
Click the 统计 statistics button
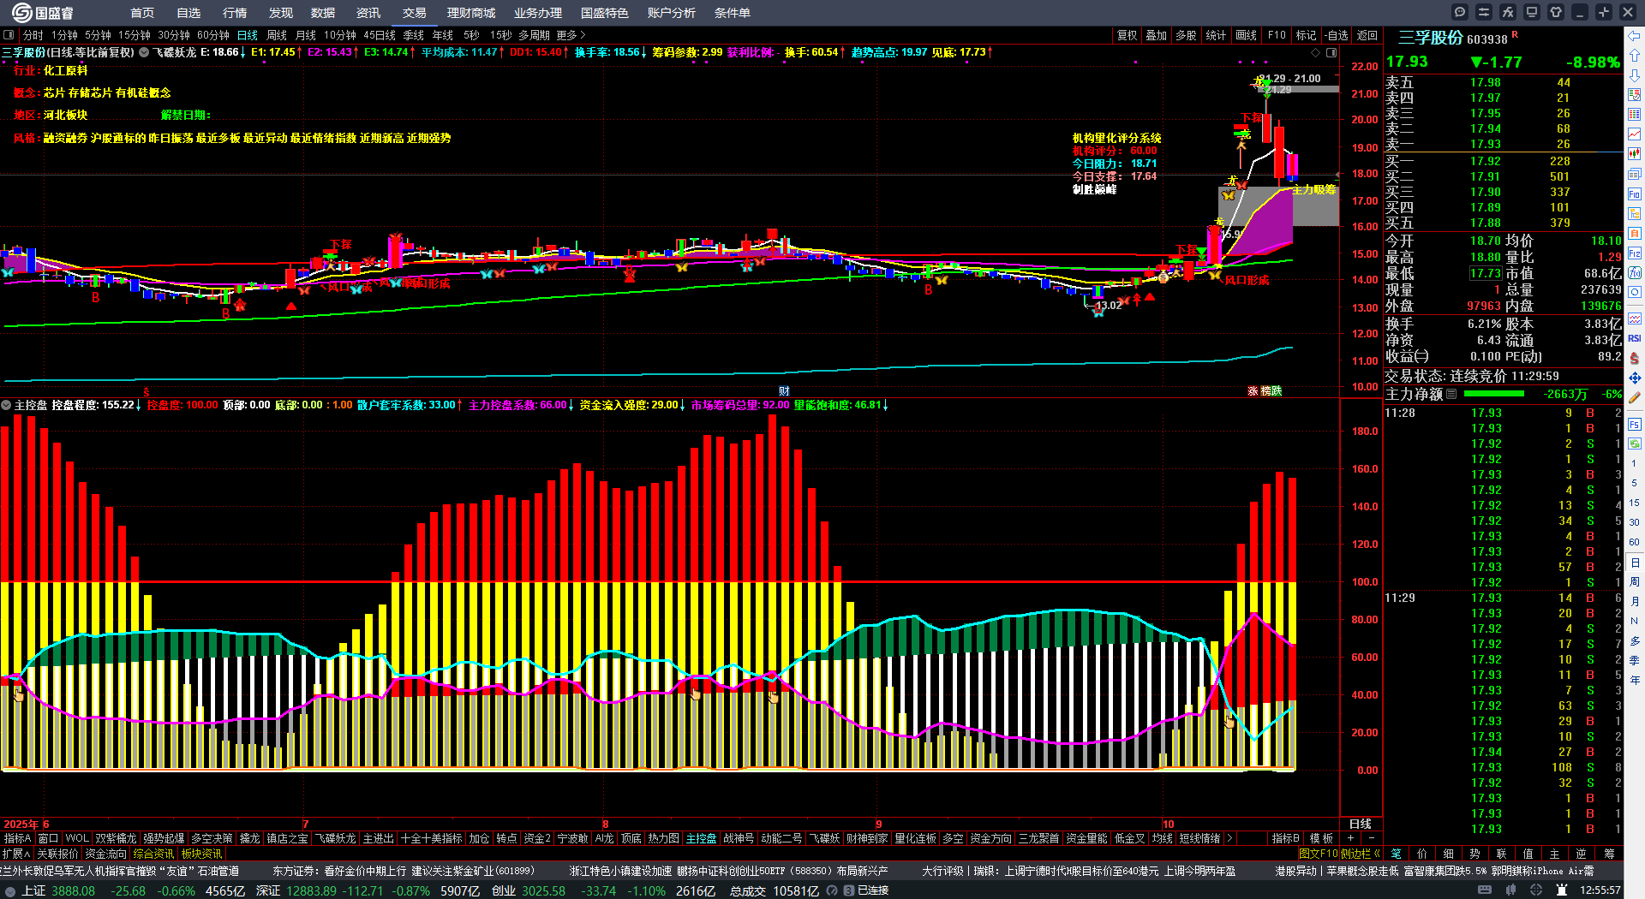(1216, 35)
